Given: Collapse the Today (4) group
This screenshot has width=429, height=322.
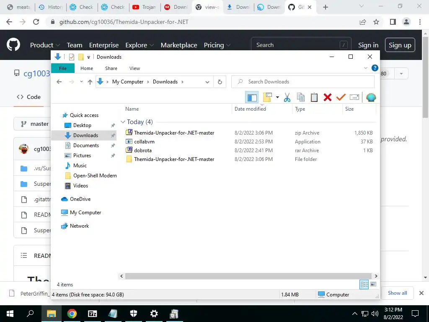Looking at the screenshot, I should [x=123, y=122].
